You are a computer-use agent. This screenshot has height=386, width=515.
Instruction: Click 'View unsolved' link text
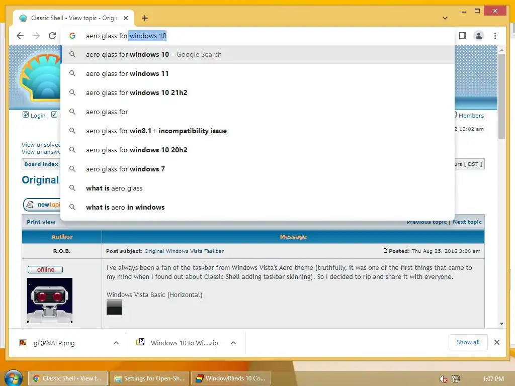click(x=41, y=145)
